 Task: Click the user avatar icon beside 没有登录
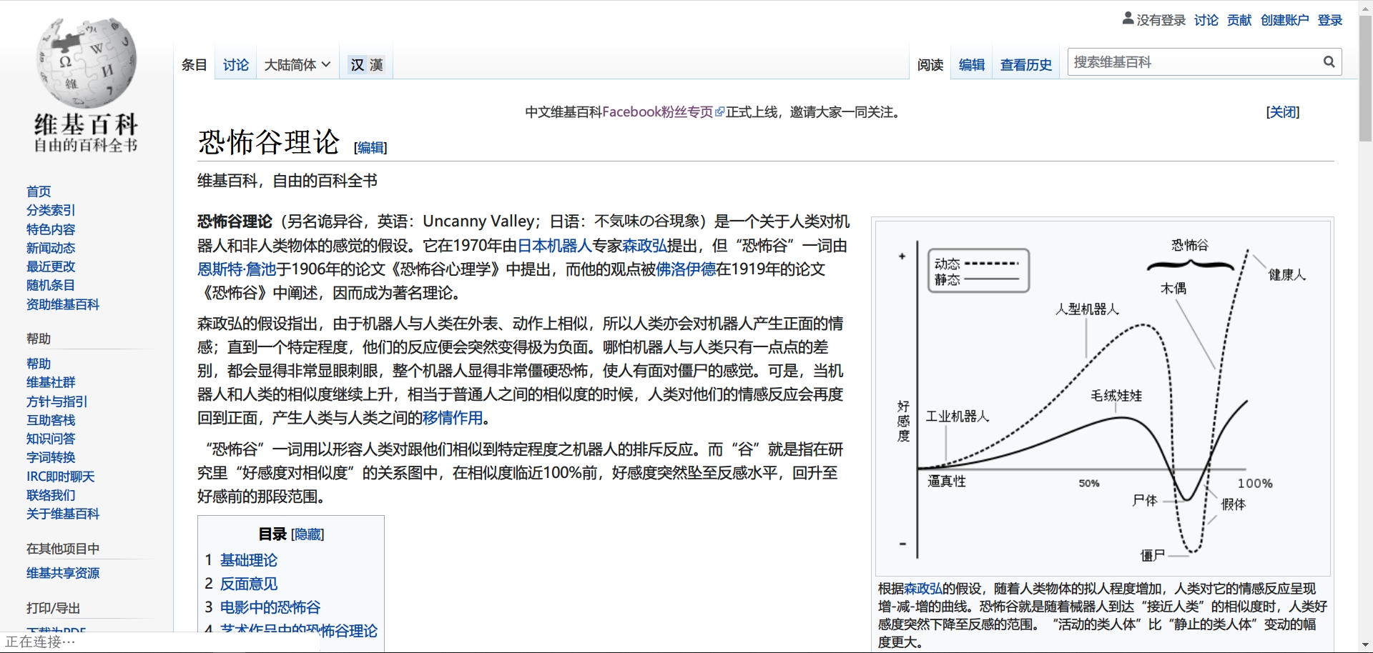point(1128,19)
